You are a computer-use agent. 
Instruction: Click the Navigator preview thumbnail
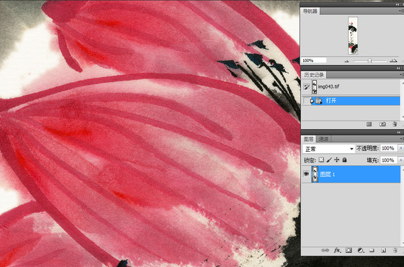point(353,36)
